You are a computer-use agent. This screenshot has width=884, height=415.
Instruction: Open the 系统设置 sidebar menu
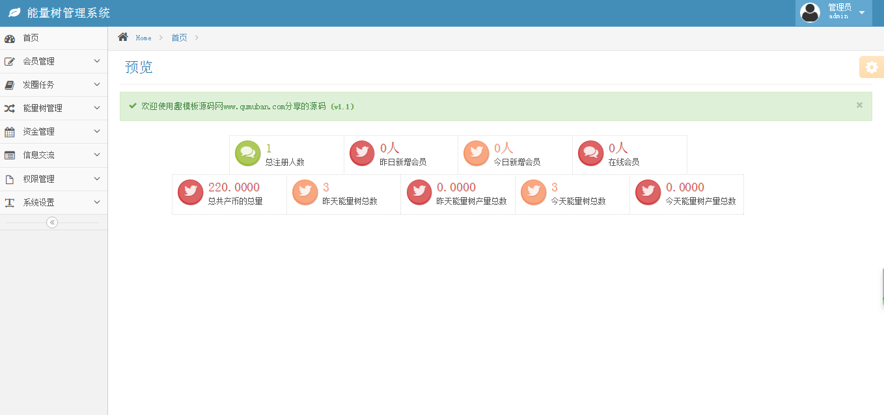(38, 202)
